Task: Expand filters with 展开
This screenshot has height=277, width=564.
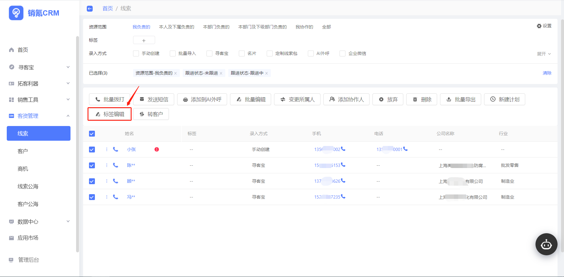Action: click(x=544, y=54)
